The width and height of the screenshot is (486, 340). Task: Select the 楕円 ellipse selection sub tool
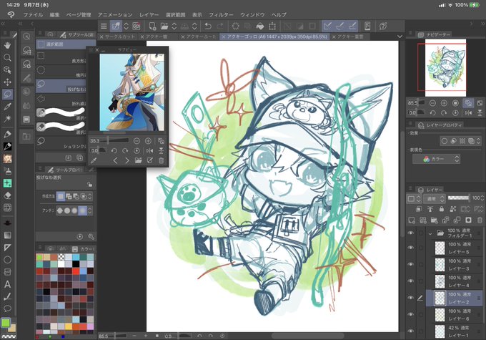(61, 72)
